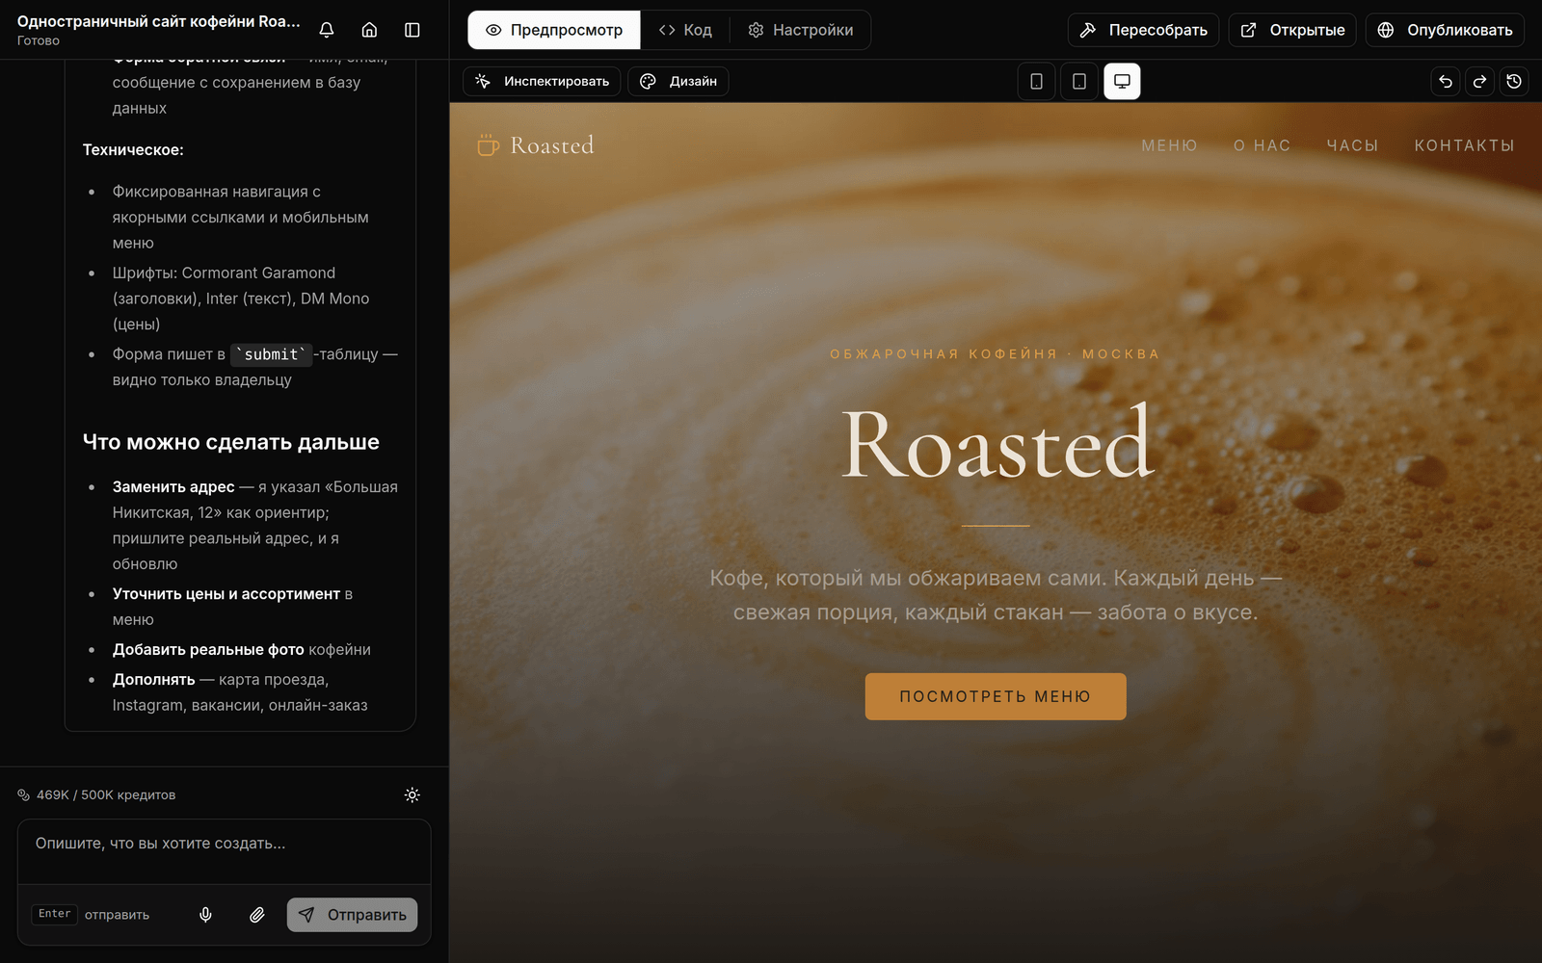This screenshot has height=963, width=1542.
Task: Click the 'Добавить реальные фото' text
Action: coord(208,650)
